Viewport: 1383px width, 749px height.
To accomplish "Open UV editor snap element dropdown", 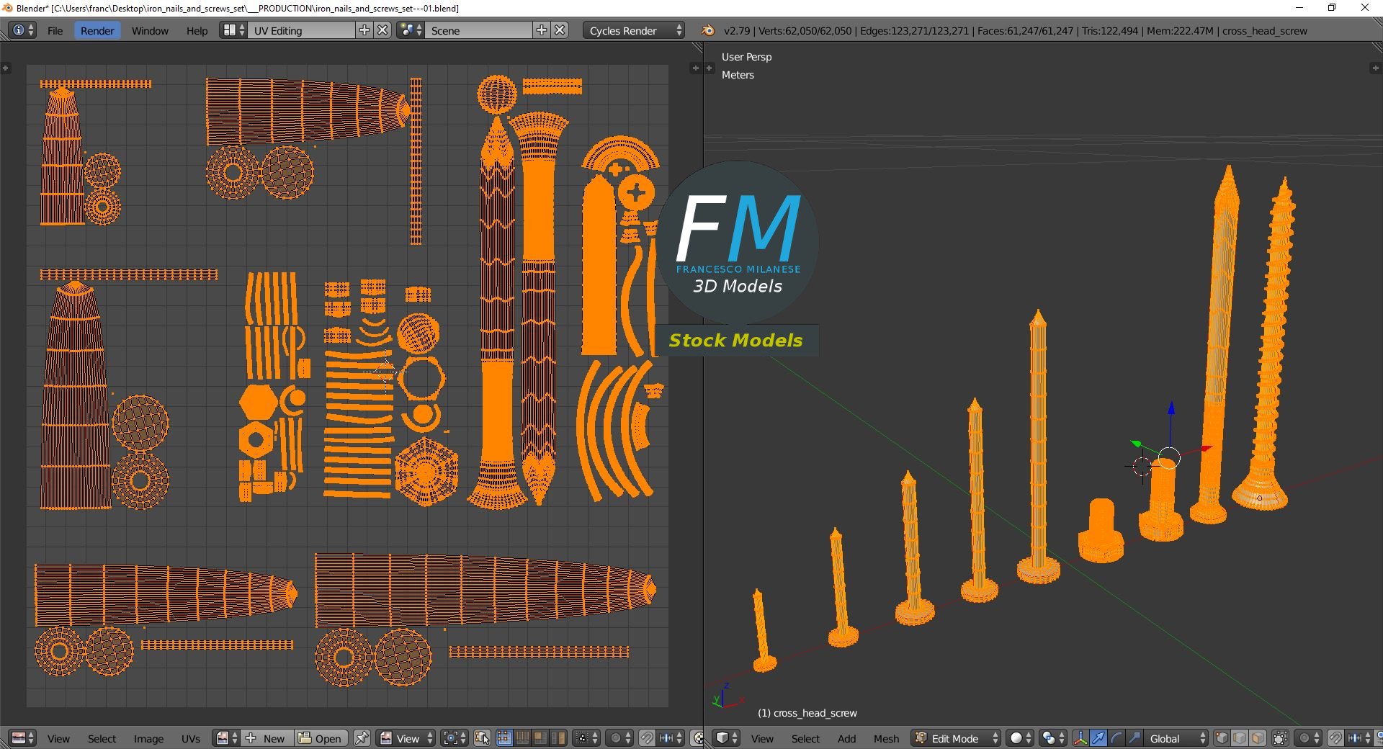I will coord(671,738).
